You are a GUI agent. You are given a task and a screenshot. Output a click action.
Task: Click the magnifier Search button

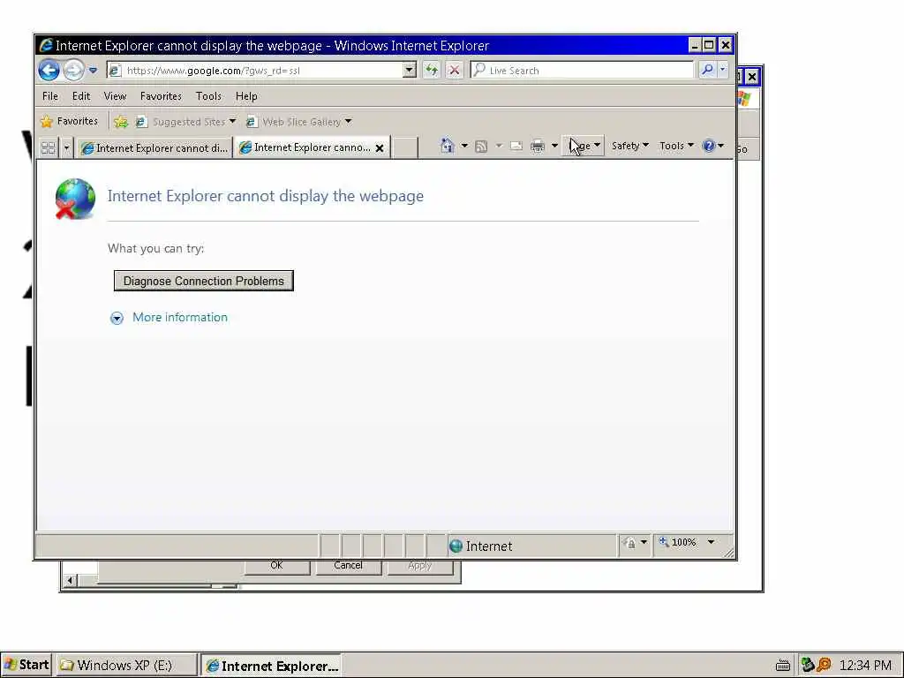tap(707, 71)
